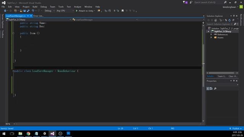The height and width of the screenshot is (137, 244).
Task: Open the Toolbox side tab
Action: [x=3, y=34]
